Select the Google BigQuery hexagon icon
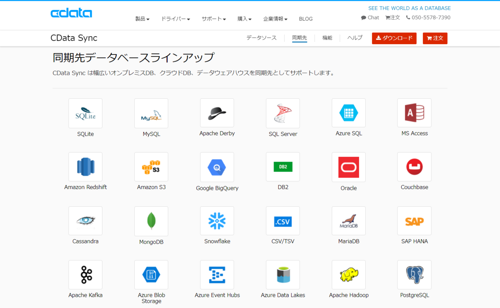 tap(217, 167)
